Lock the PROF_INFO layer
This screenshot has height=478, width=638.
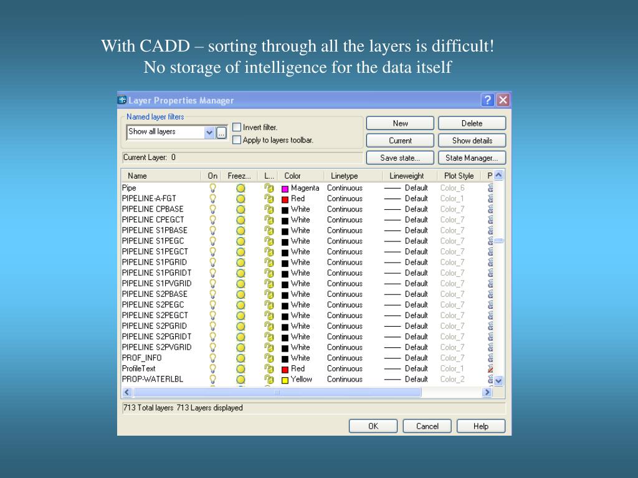point(269,358)
